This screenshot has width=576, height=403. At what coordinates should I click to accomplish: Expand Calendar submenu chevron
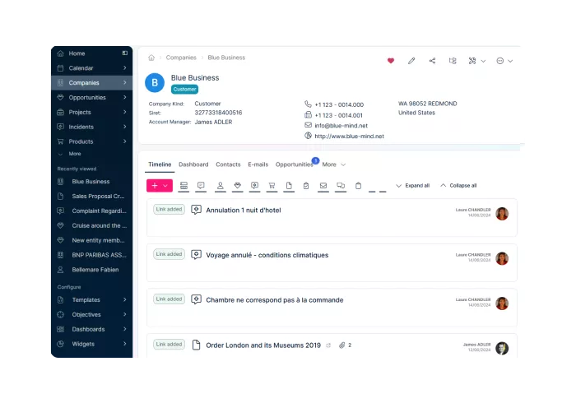coord(125,68)
